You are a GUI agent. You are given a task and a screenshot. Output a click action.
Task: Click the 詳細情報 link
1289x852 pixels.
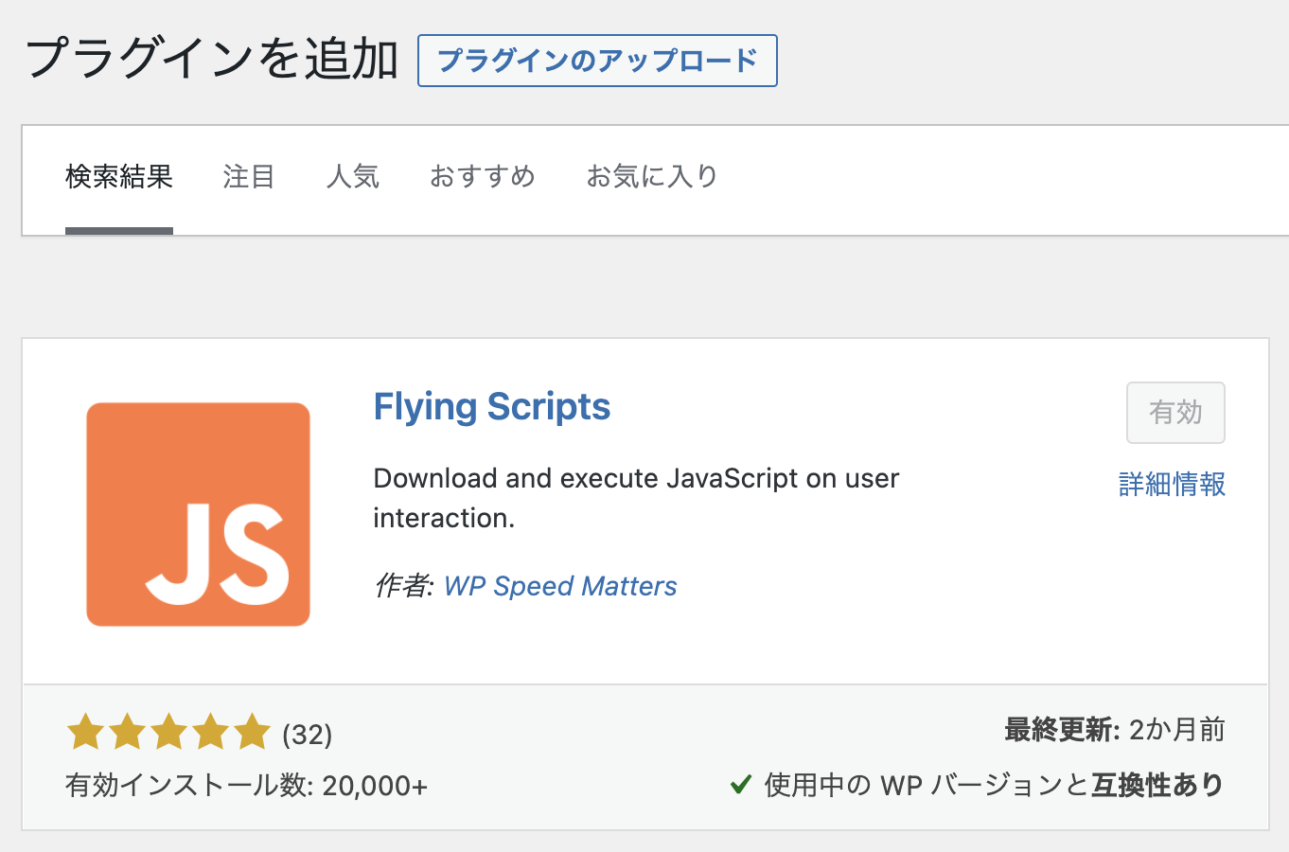[x=1172, y=485]
